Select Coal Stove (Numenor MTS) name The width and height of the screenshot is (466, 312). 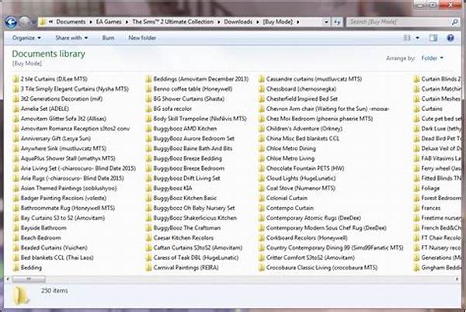coord(301,189)
